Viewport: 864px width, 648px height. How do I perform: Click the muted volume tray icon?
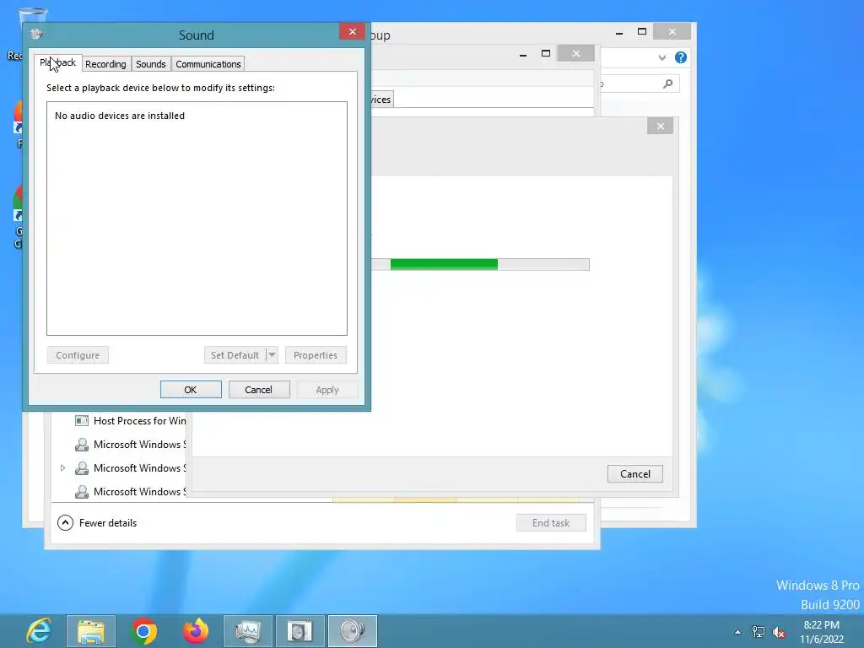[x=779, y=632]
